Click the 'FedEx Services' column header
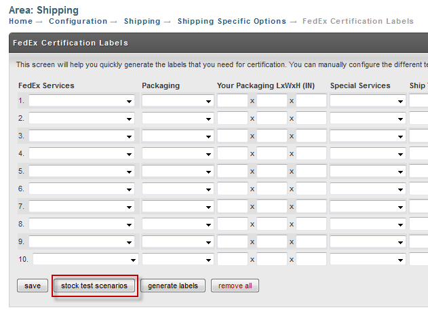 pos(46,85)
